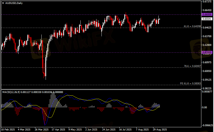Click the AUDUSD,Daily chart title
Image resolution: width=214 pixels, height=132 pixels.
point(14,3)
